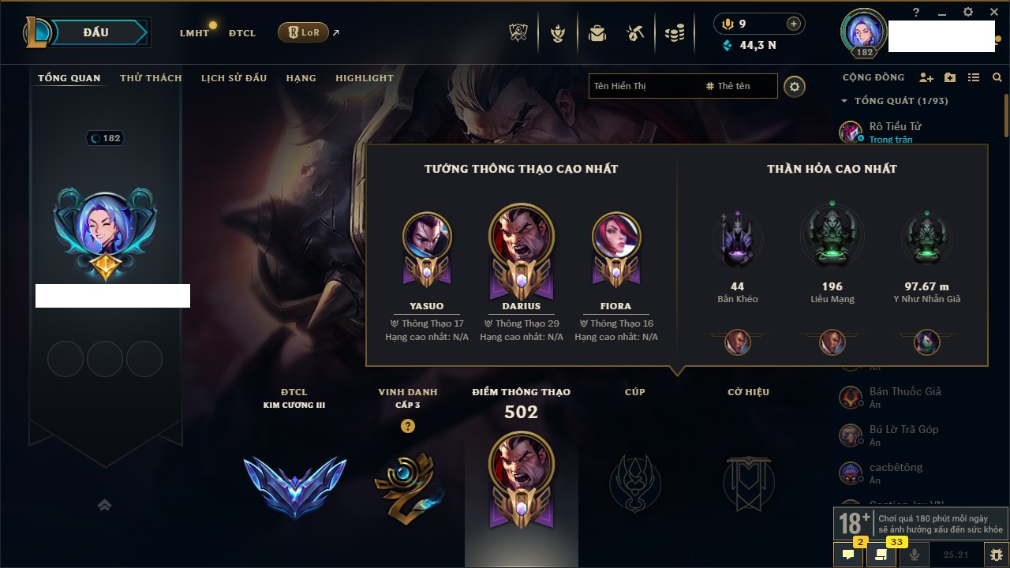Click the add friend icon
1010x568 pixels.
click(x=926, y=77)
